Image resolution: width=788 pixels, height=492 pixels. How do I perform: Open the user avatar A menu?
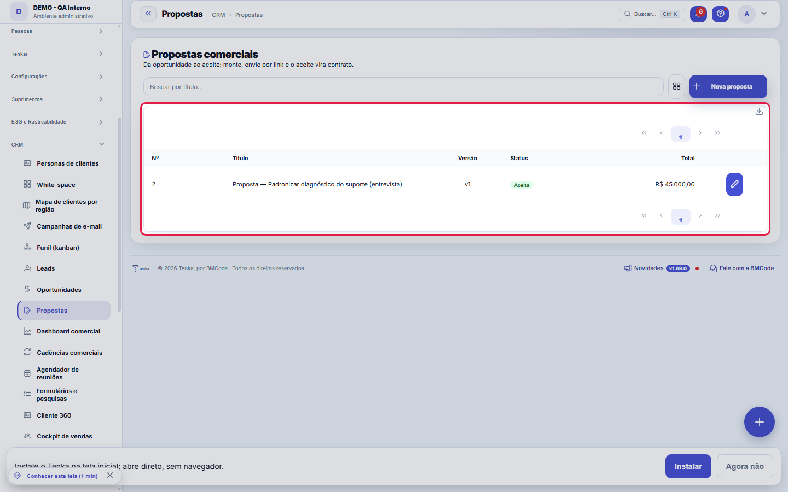click(x=746, y=14)
